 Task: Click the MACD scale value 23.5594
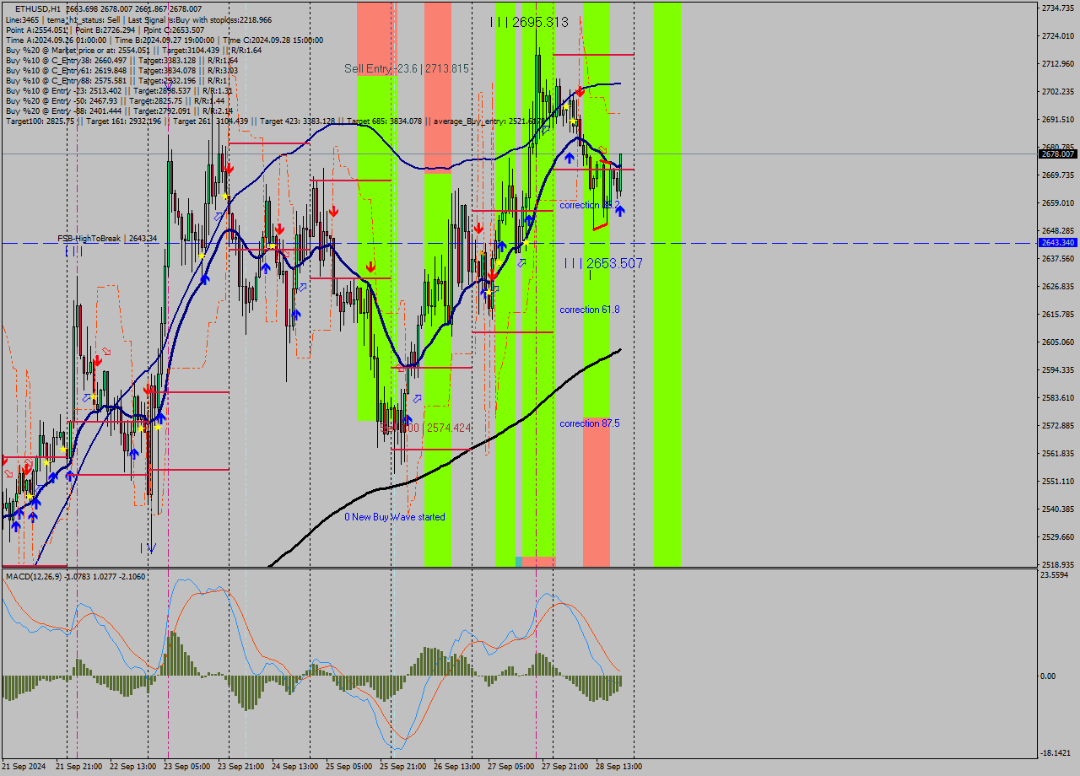[1056, 575]
